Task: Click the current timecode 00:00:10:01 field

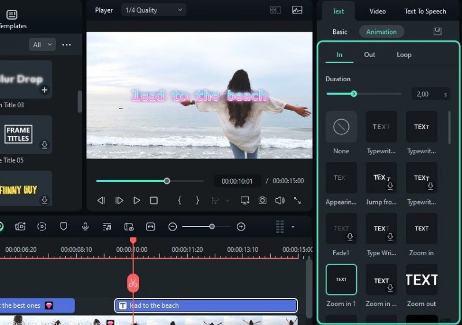Action: [237, 181]
